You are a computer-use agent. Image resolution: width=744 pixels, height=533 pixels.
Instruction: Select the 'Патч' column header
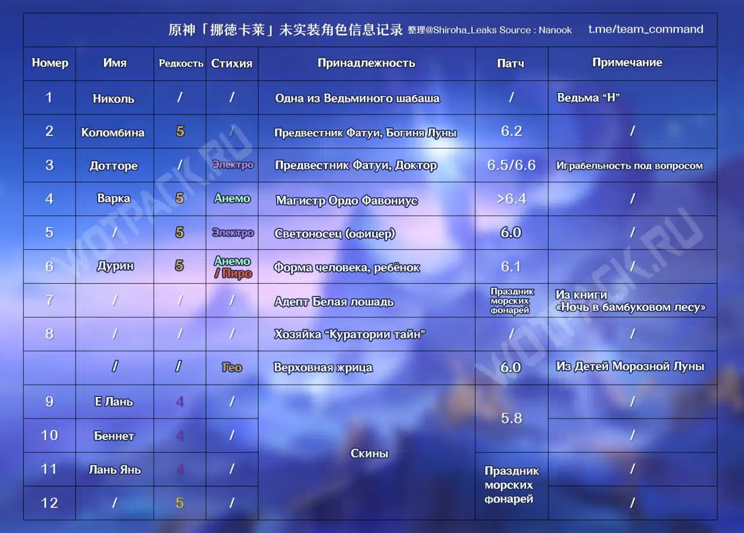pos(510,63)
